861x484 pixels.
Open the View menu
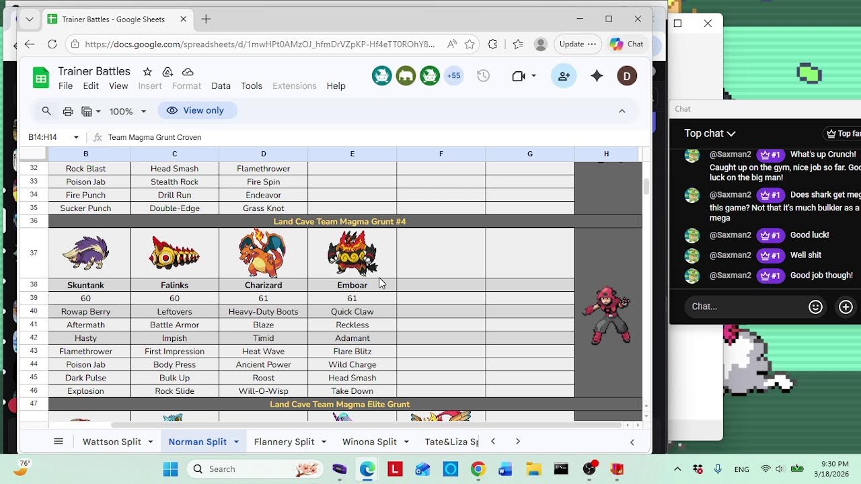118,86
